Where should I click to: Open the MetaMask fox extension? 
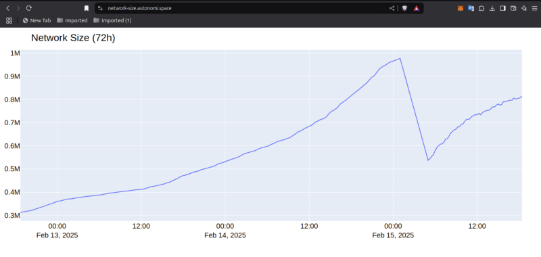coord(461,8)
